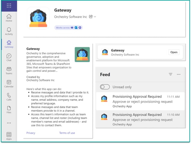
Task: Enable the Unread only toggle
Action: [x=105, y=87]
